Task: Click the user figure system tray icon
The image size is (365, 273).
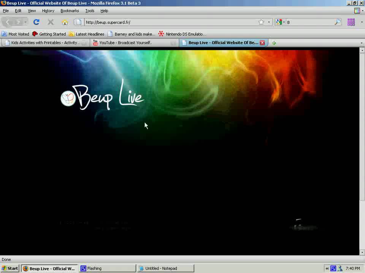Action: point(340,268)
